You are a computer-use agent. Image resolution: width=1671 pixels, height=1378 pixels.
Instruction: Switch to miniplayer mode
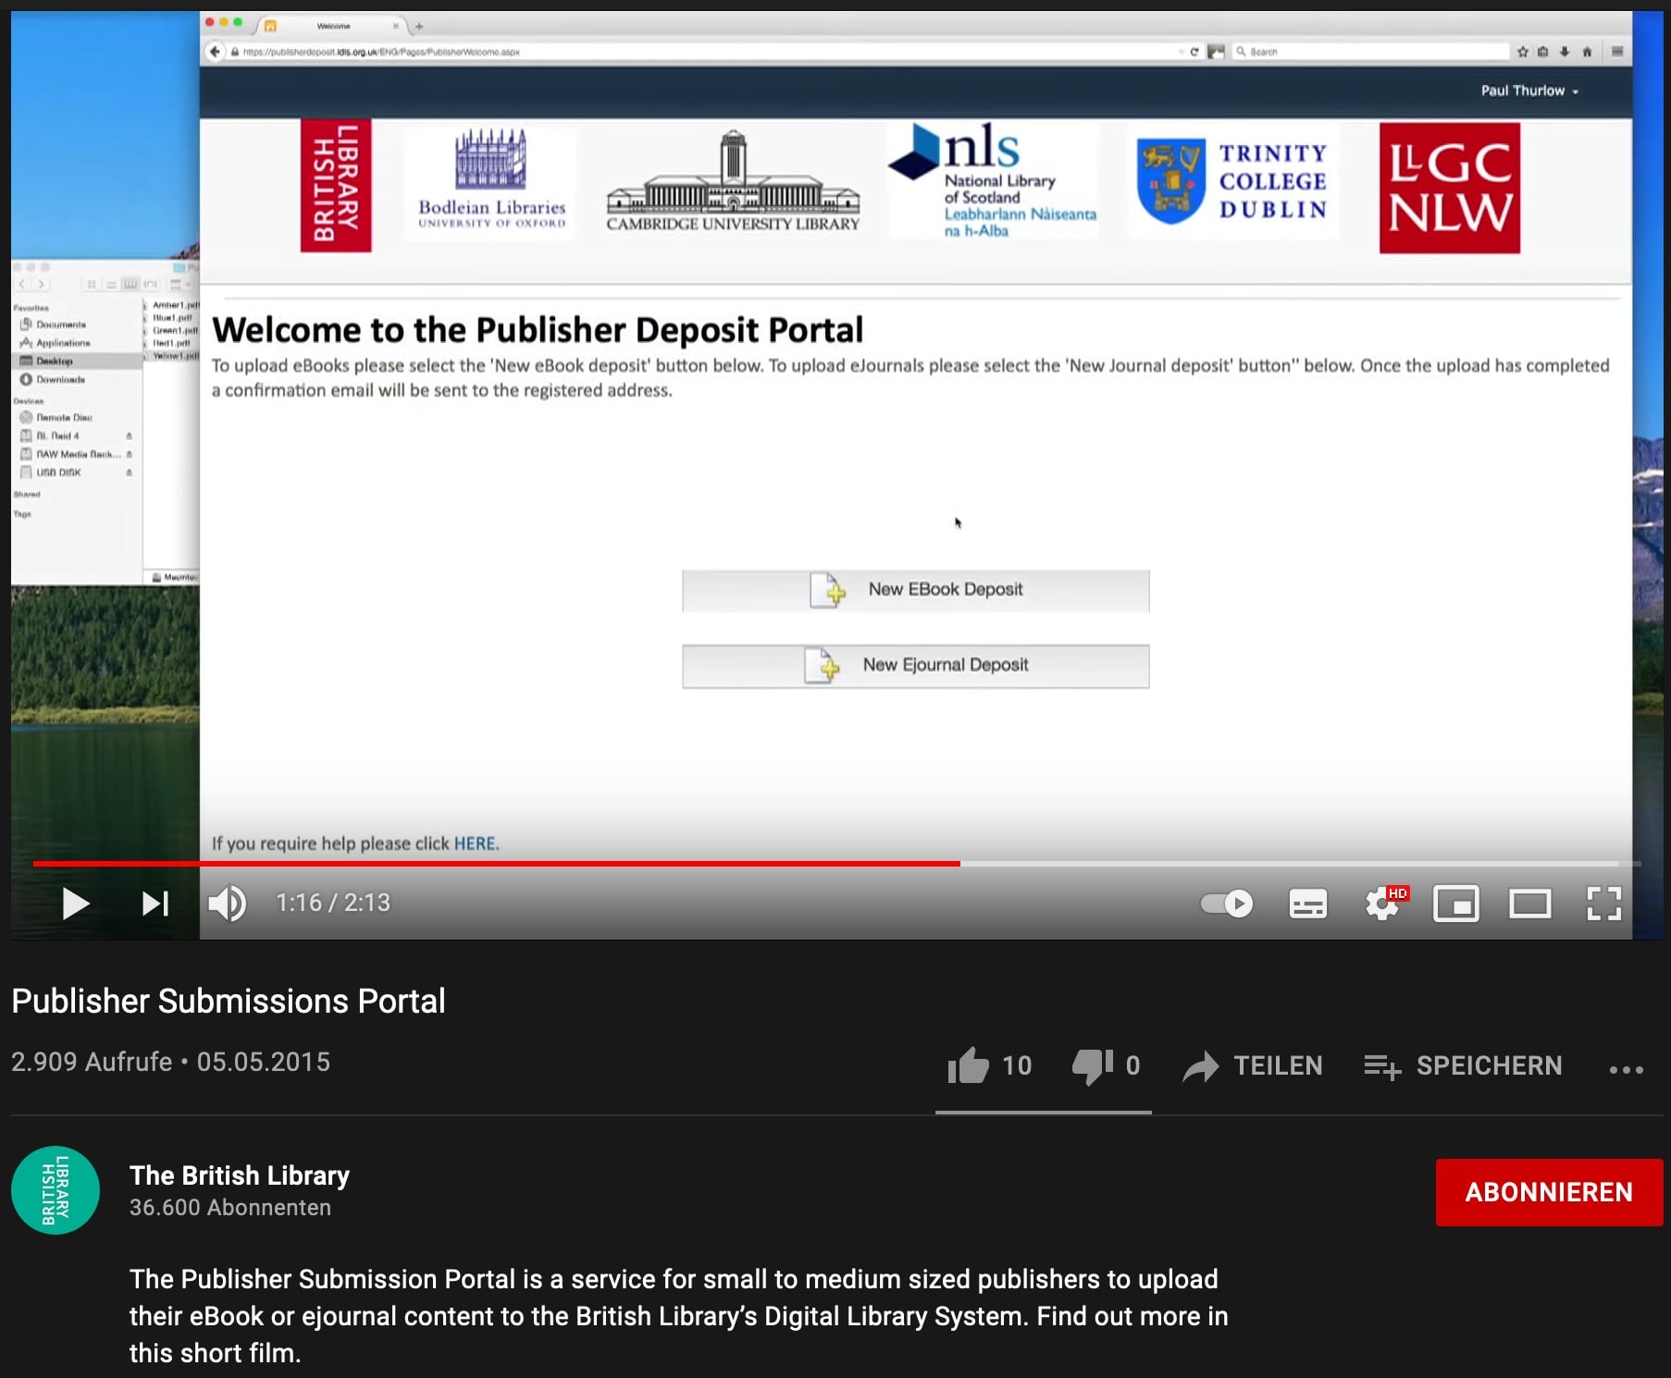coord(1456,904)
